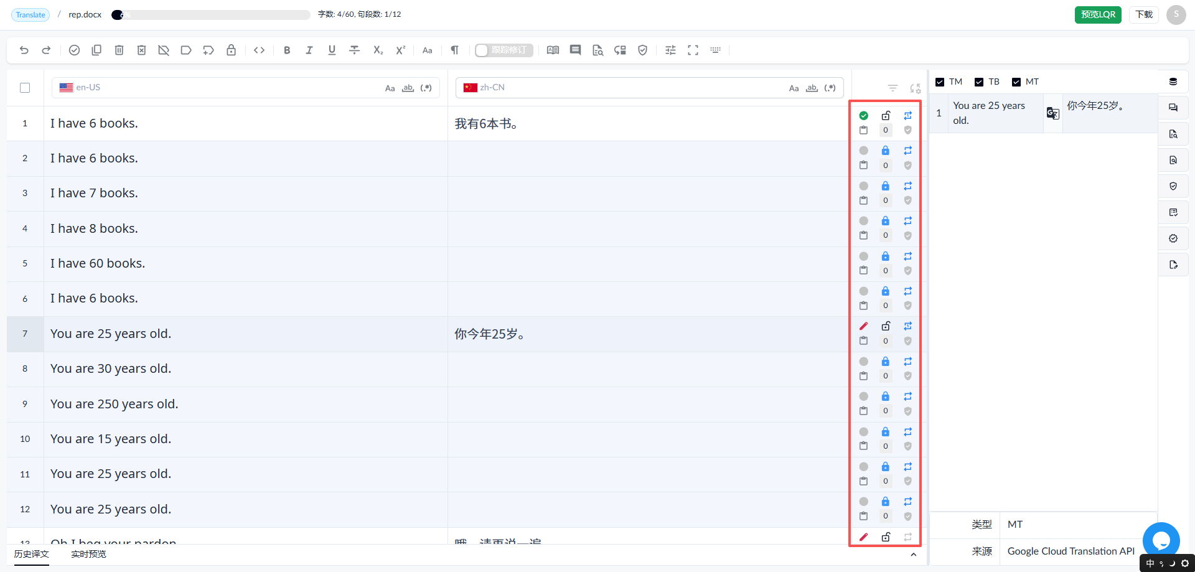Apply subscript formatting
The height and width of the screenshot is (572, 1195).
378,50
